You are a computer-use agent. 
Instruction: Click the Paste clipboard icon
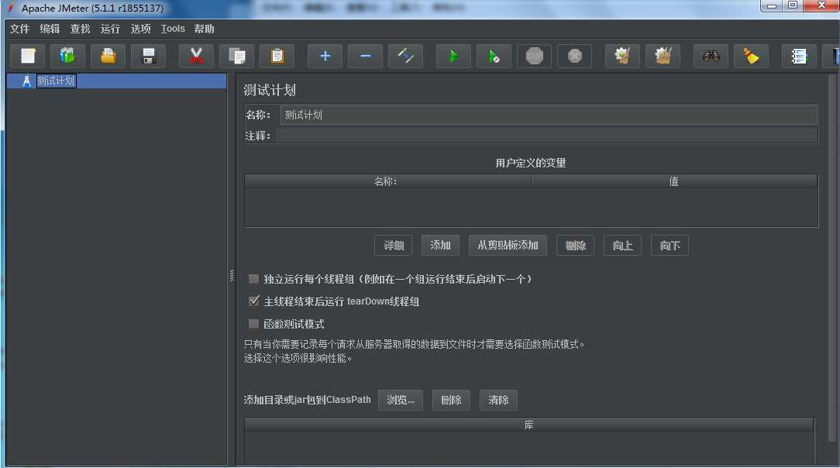click(277, 56)
